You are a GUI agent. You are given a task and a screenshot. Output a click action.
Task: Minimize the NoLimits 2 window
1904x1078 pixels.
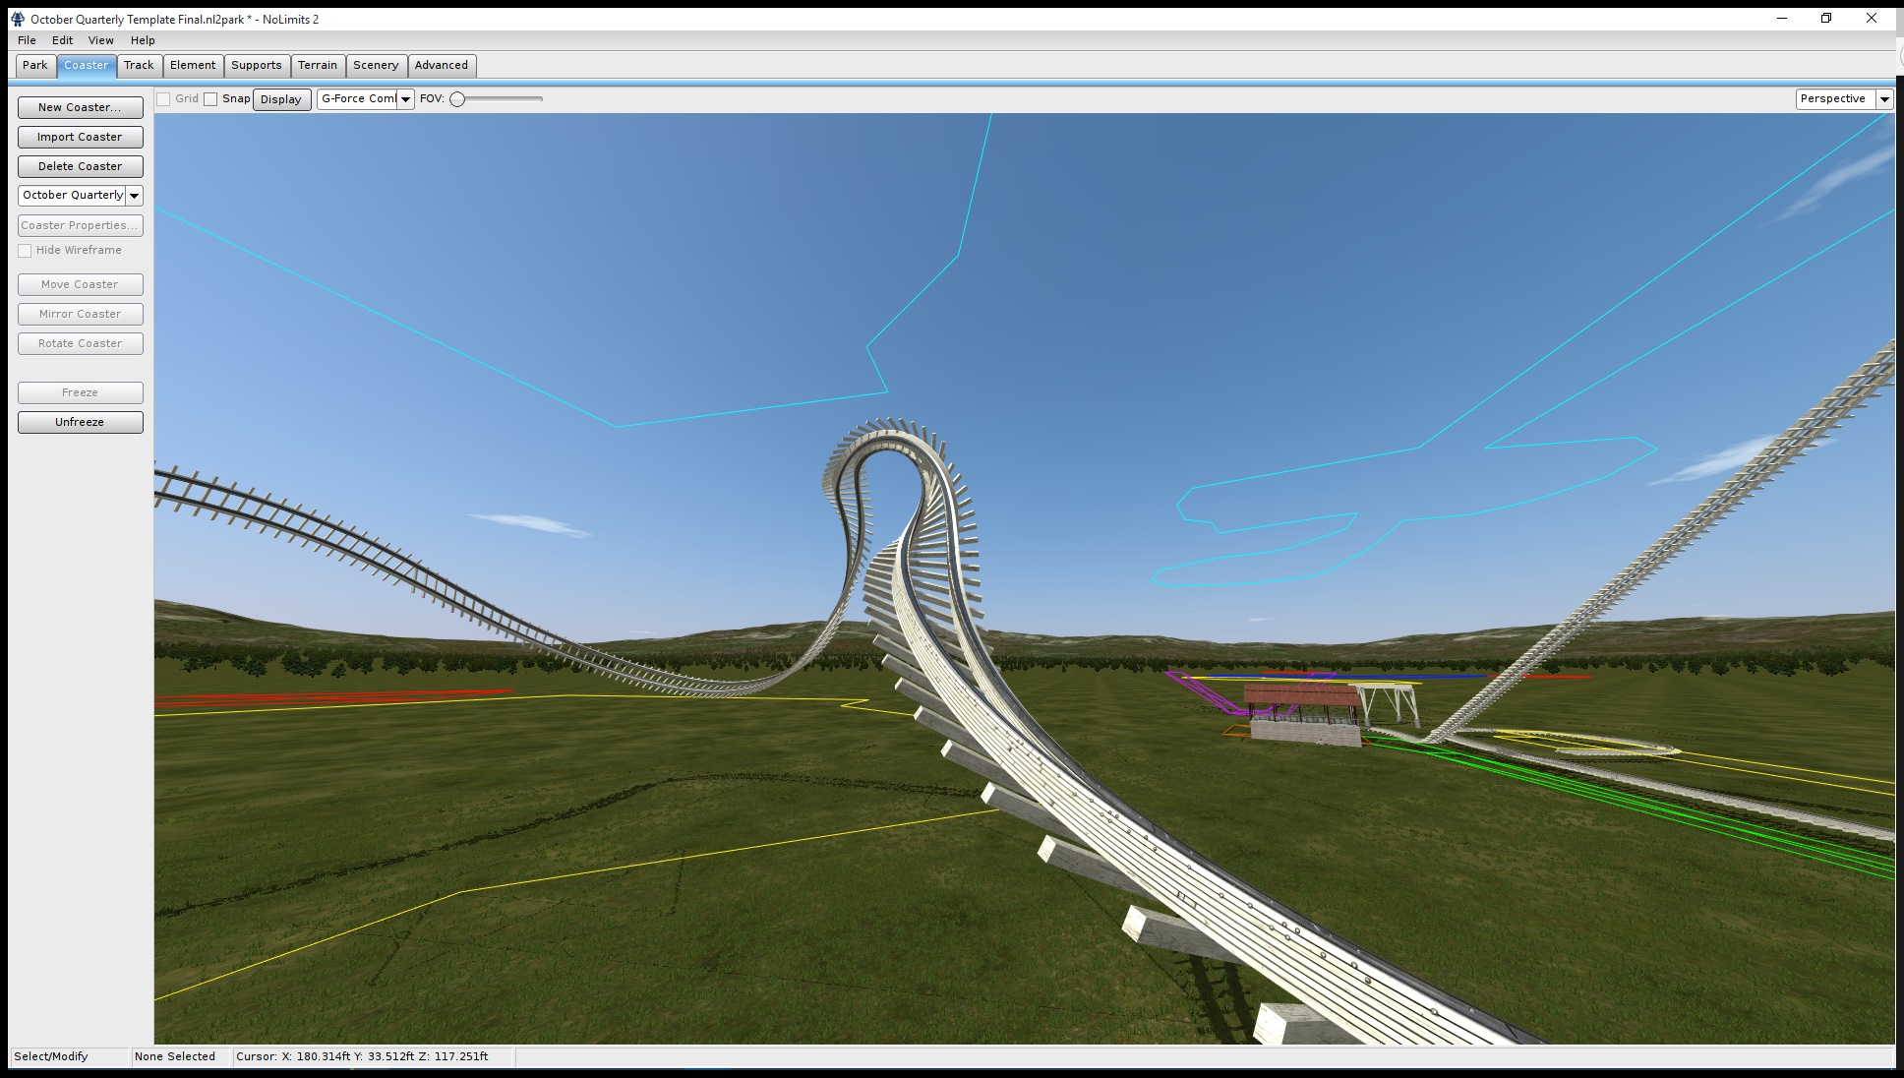pyautogui.click(x=1781, y=18)
